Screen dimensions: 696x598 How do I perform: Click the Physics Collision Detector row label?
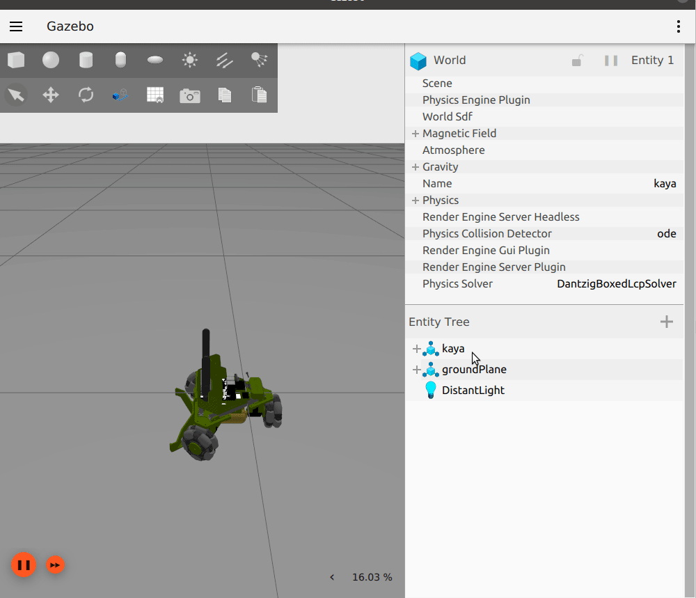(x=487, y=233)
